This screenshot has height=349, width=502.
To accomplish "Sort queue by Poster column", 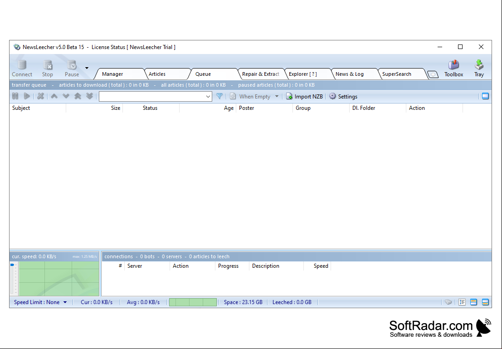I will click(264, 108).
